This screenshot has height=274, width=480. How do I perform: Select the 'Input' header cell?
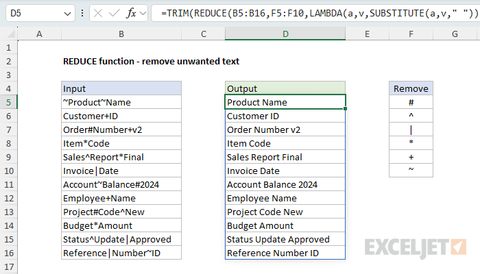tap(121, 88)
